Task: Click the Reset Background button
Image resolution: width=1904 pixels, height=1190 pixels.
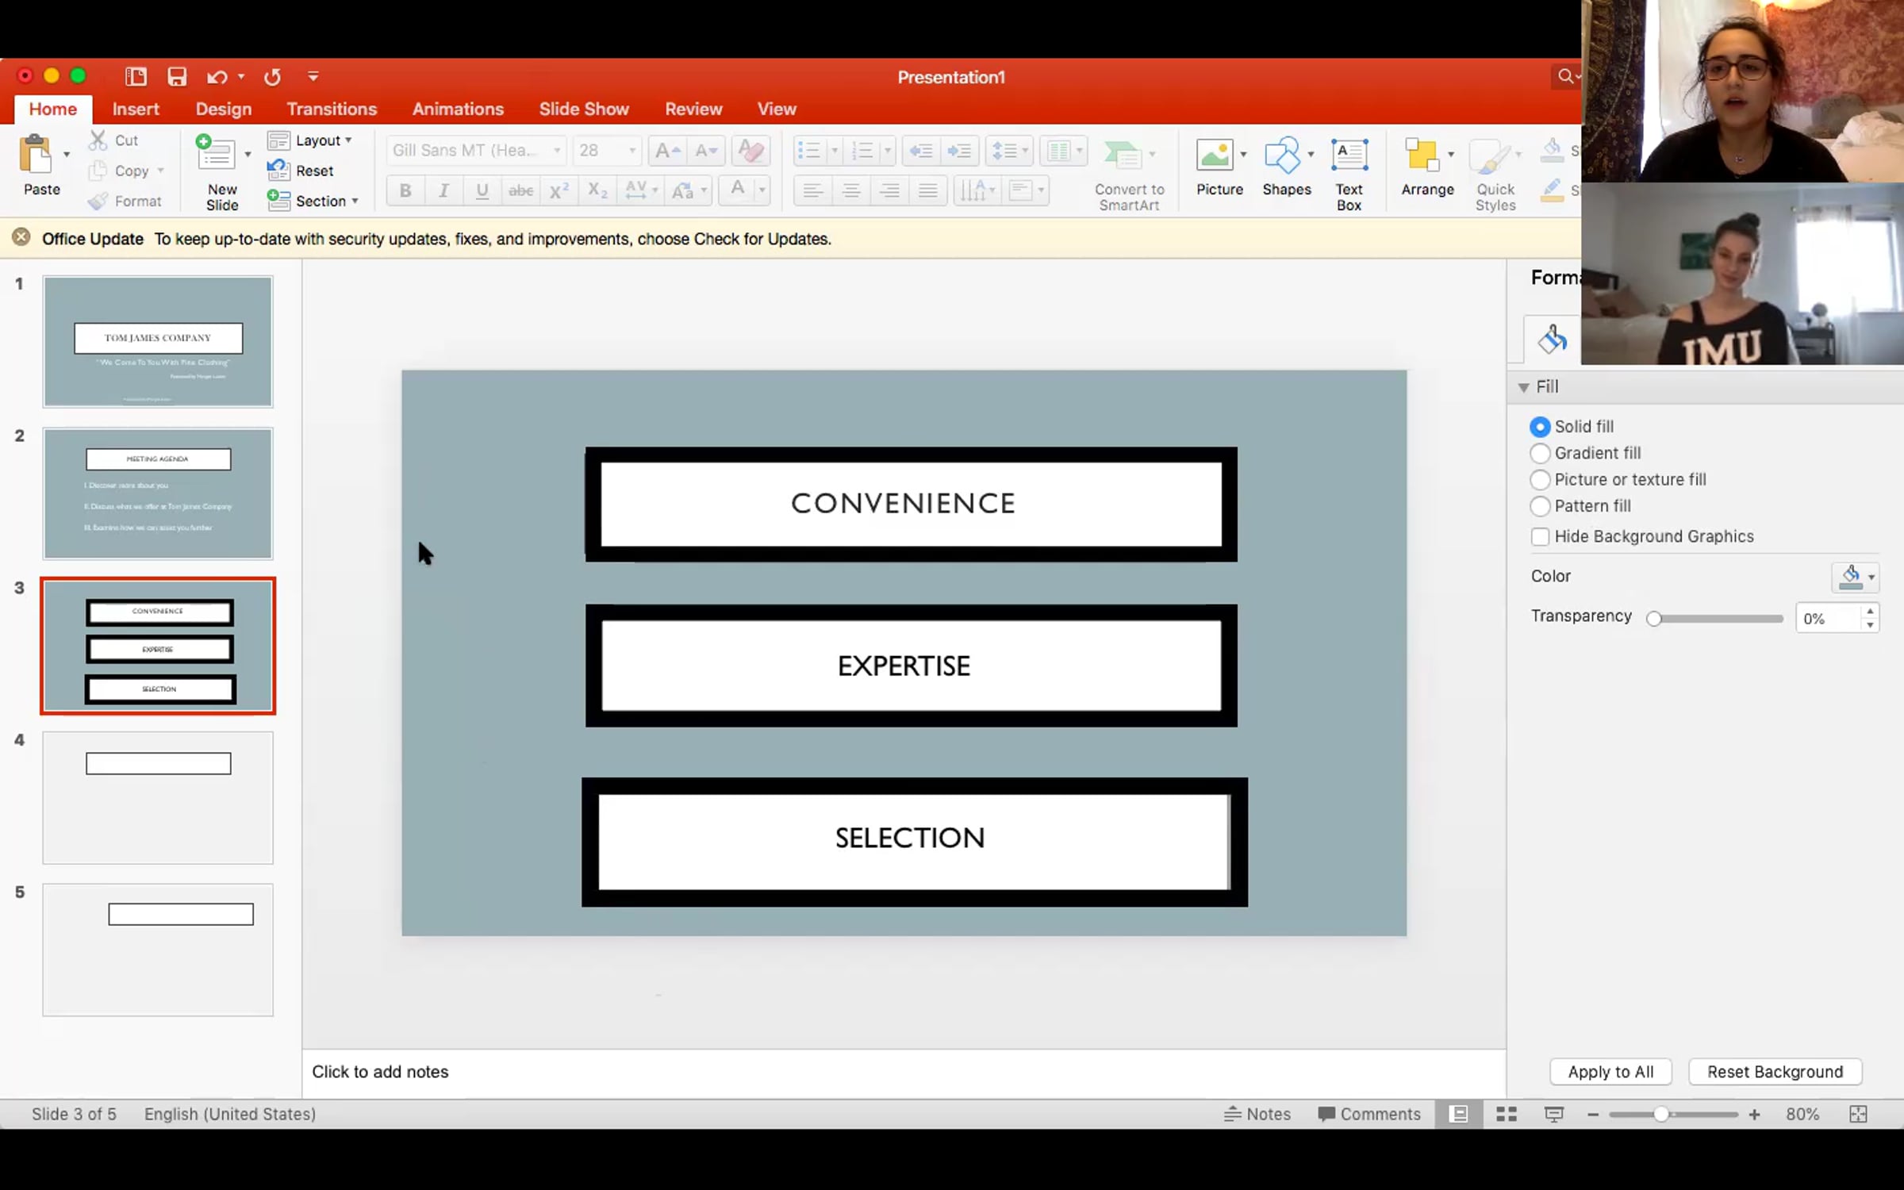Action: [x=1774, y=1072]
